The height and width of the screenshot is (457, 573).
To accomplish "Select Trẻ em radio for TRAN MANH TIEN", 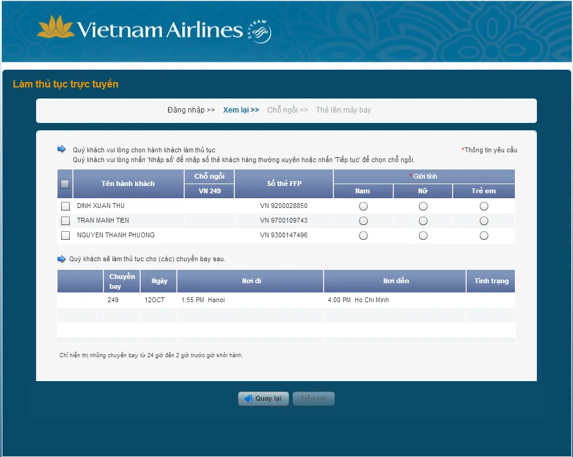I will click(484, 221).
